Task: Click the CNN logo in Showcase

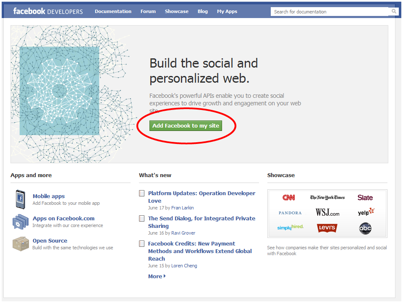Action: point(289,197)
